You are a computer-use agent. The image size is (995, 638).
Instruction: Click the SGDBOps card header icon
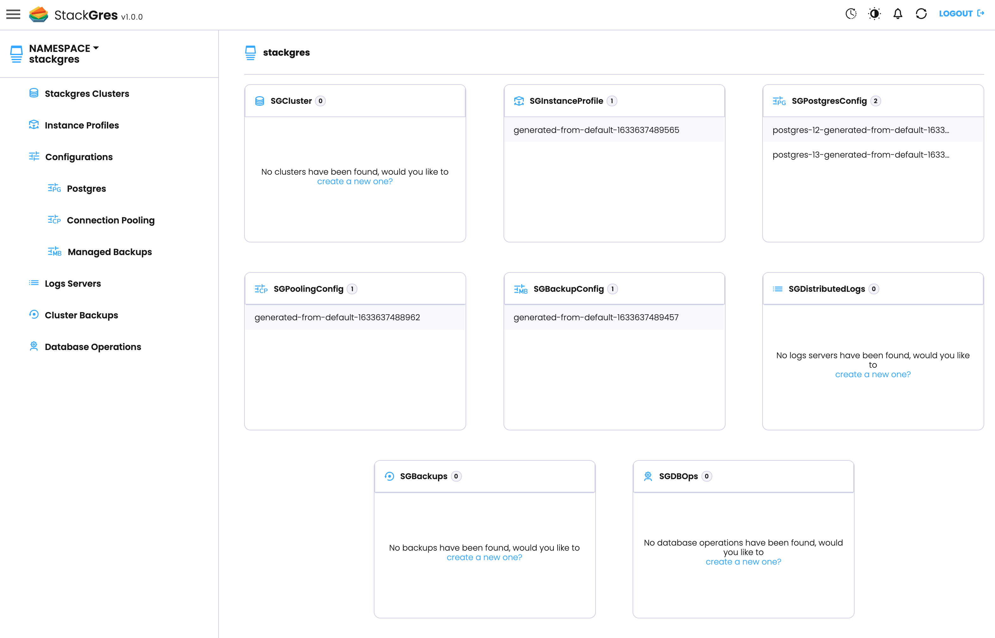point(648,476)
